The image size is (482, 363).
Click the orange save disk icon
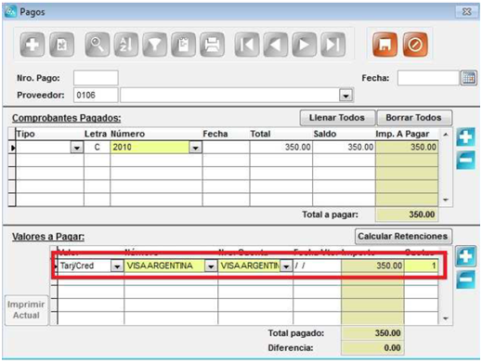(384, 45)
